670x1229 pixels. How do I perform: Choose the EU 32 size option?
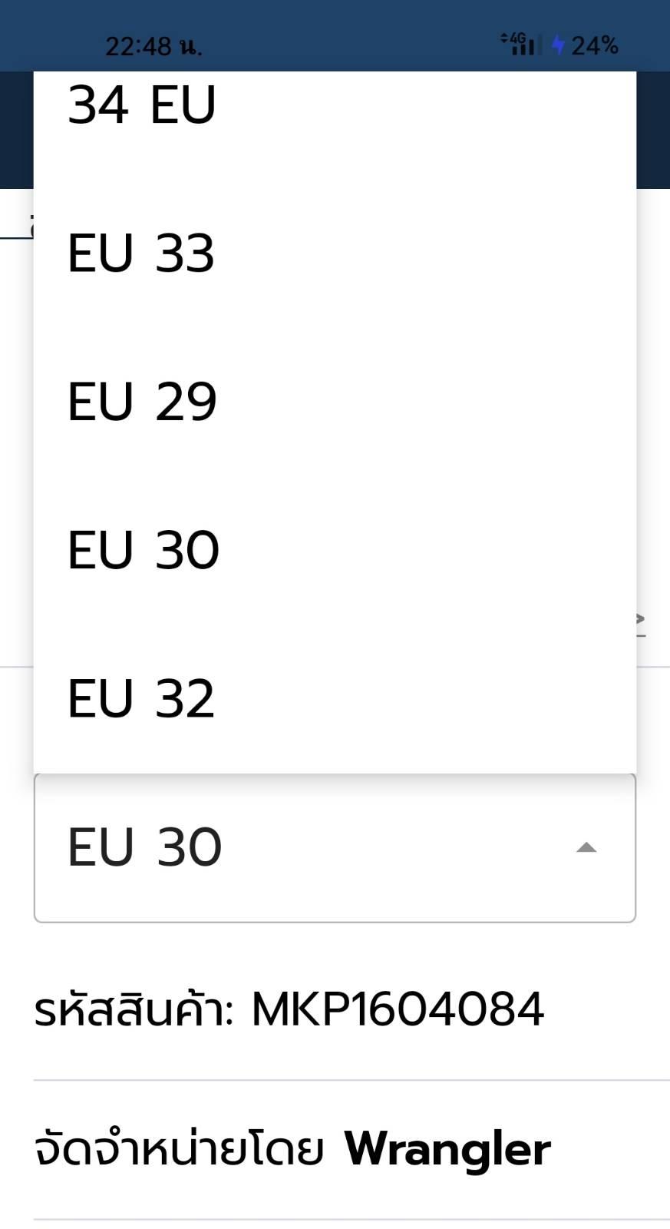335,698
